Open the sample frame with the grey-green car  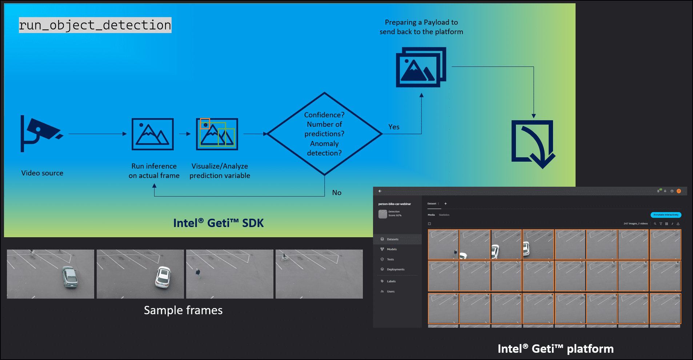point(51,274)
